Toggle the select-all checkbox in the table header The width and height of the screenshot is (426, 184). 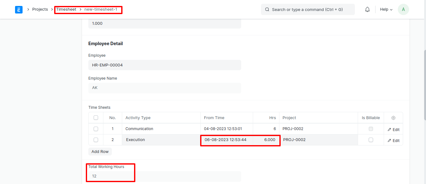(x=96, y=118)
